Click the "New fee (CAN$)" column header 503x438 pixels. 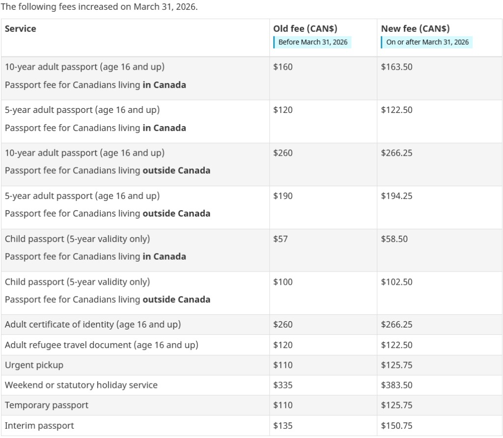(x=415, y=29)
